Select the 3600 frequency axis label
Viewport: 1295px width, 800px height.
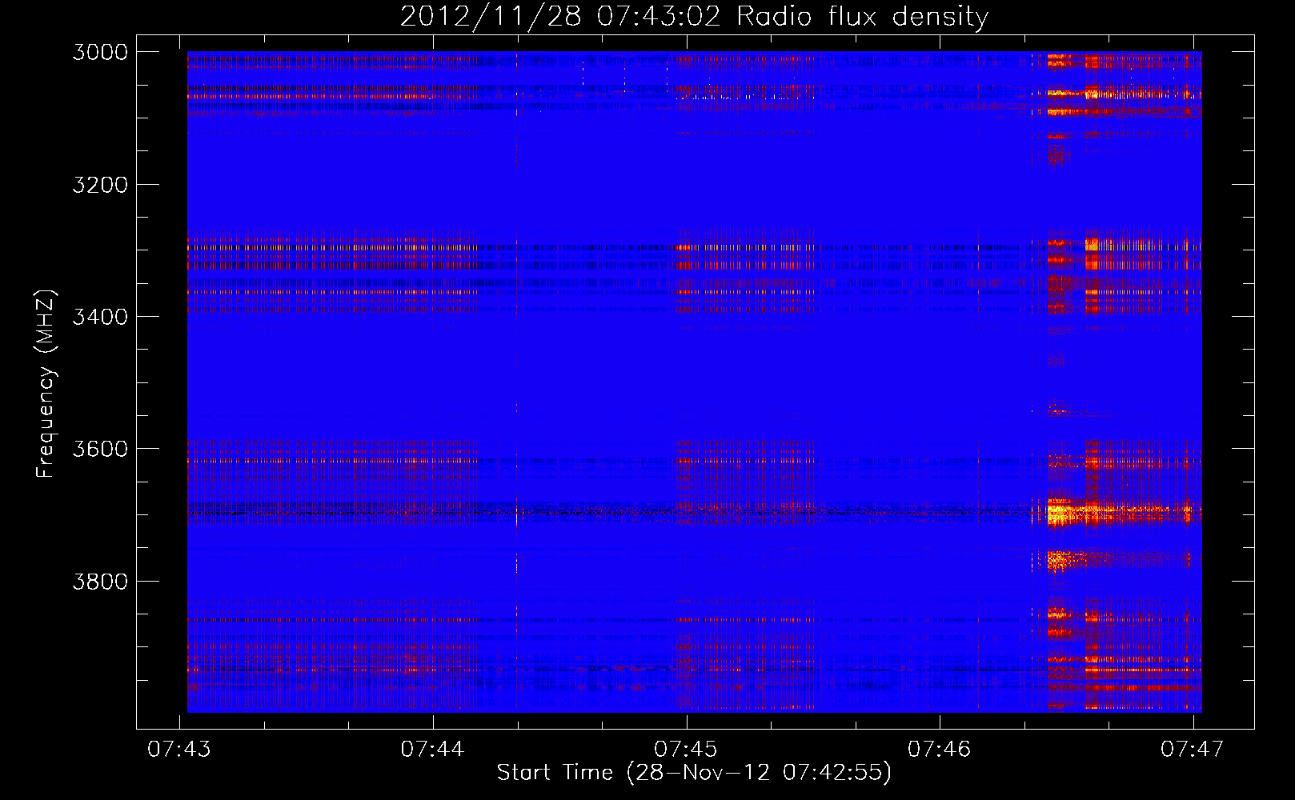tap(100, 449)
